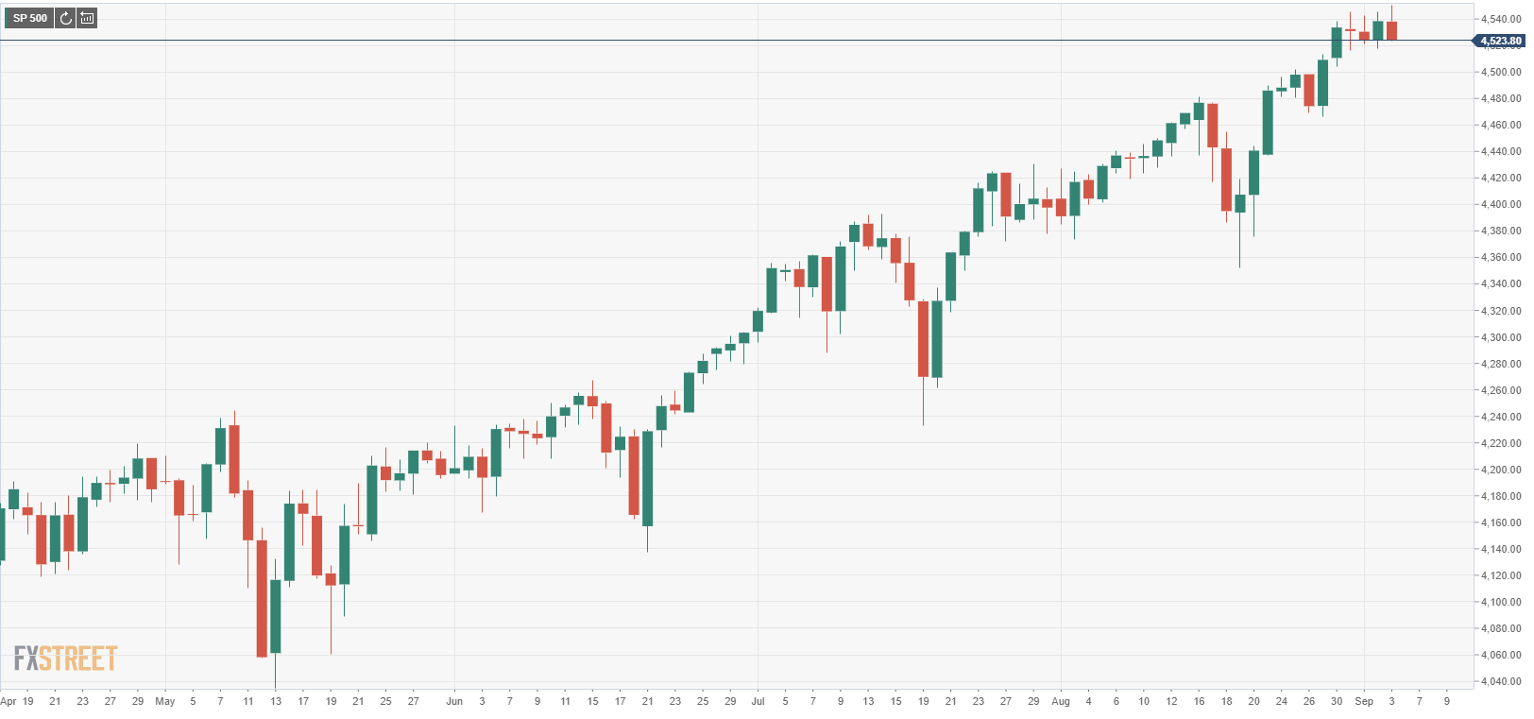Click the current price tag 4,523.80
This screenshot has height=719, width=1534.
[1500, 41]
